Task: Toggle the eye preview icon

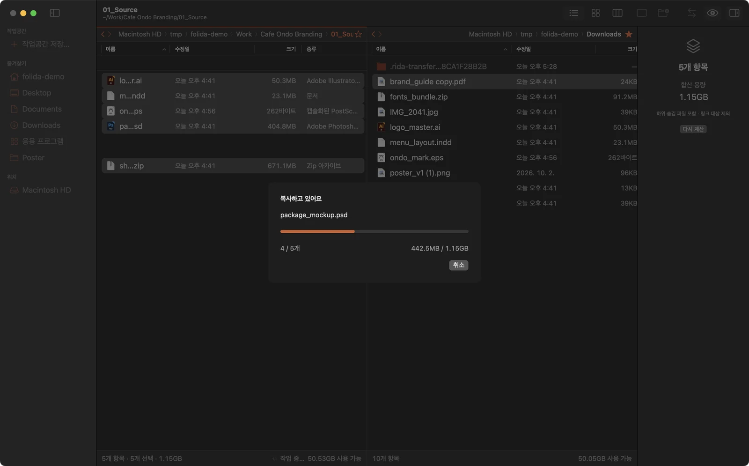Action: coord(712,13)
